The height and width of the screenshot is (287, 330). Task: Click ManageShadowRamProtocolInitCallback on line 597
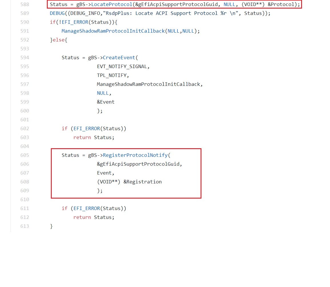149,84
